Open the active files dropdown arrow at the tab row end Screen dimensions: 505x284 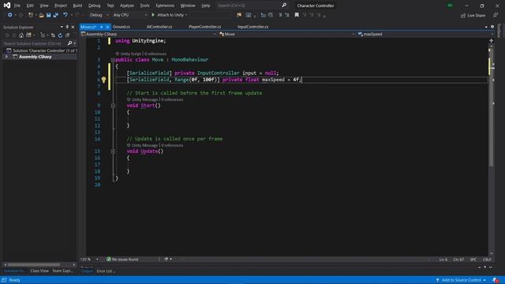[x=486, y=27]
